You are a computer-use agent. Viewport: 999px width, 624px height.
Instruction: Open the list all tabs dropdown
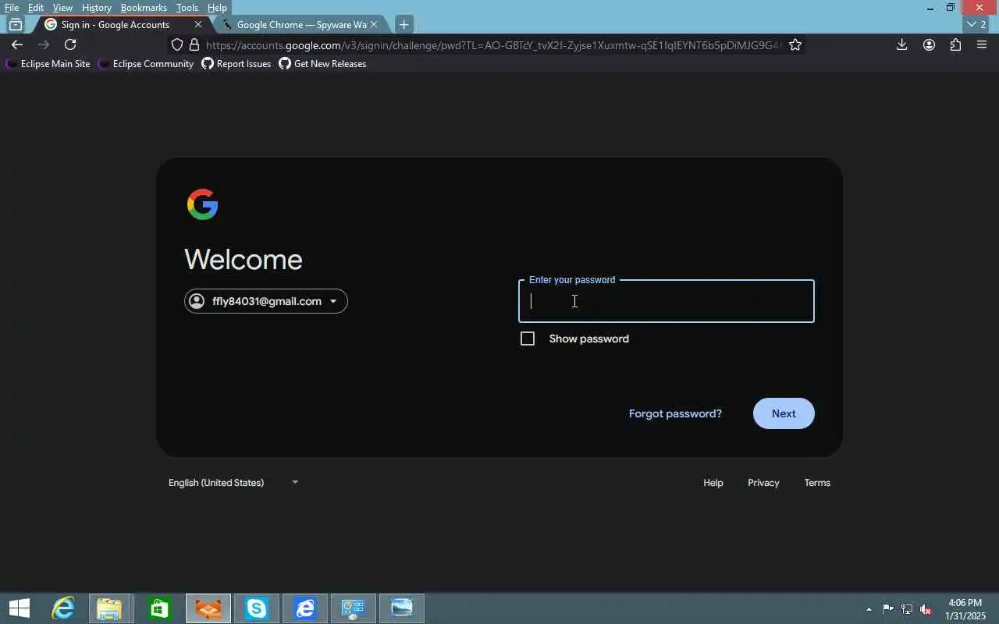[x=977, y=25]
